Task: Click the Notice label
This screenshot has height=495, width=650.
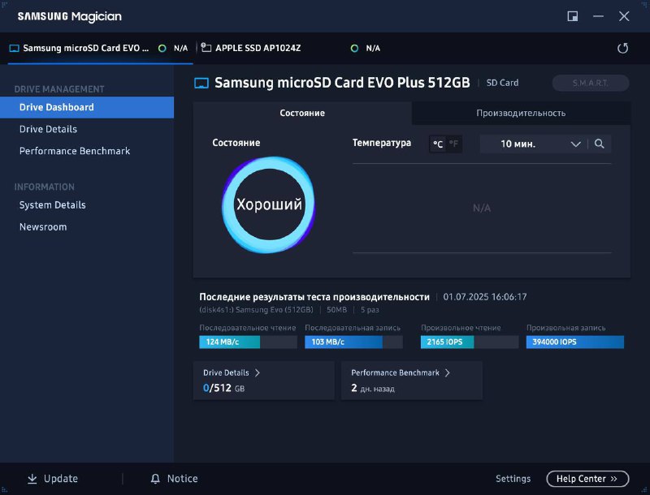Action: [x=182, y=479]
